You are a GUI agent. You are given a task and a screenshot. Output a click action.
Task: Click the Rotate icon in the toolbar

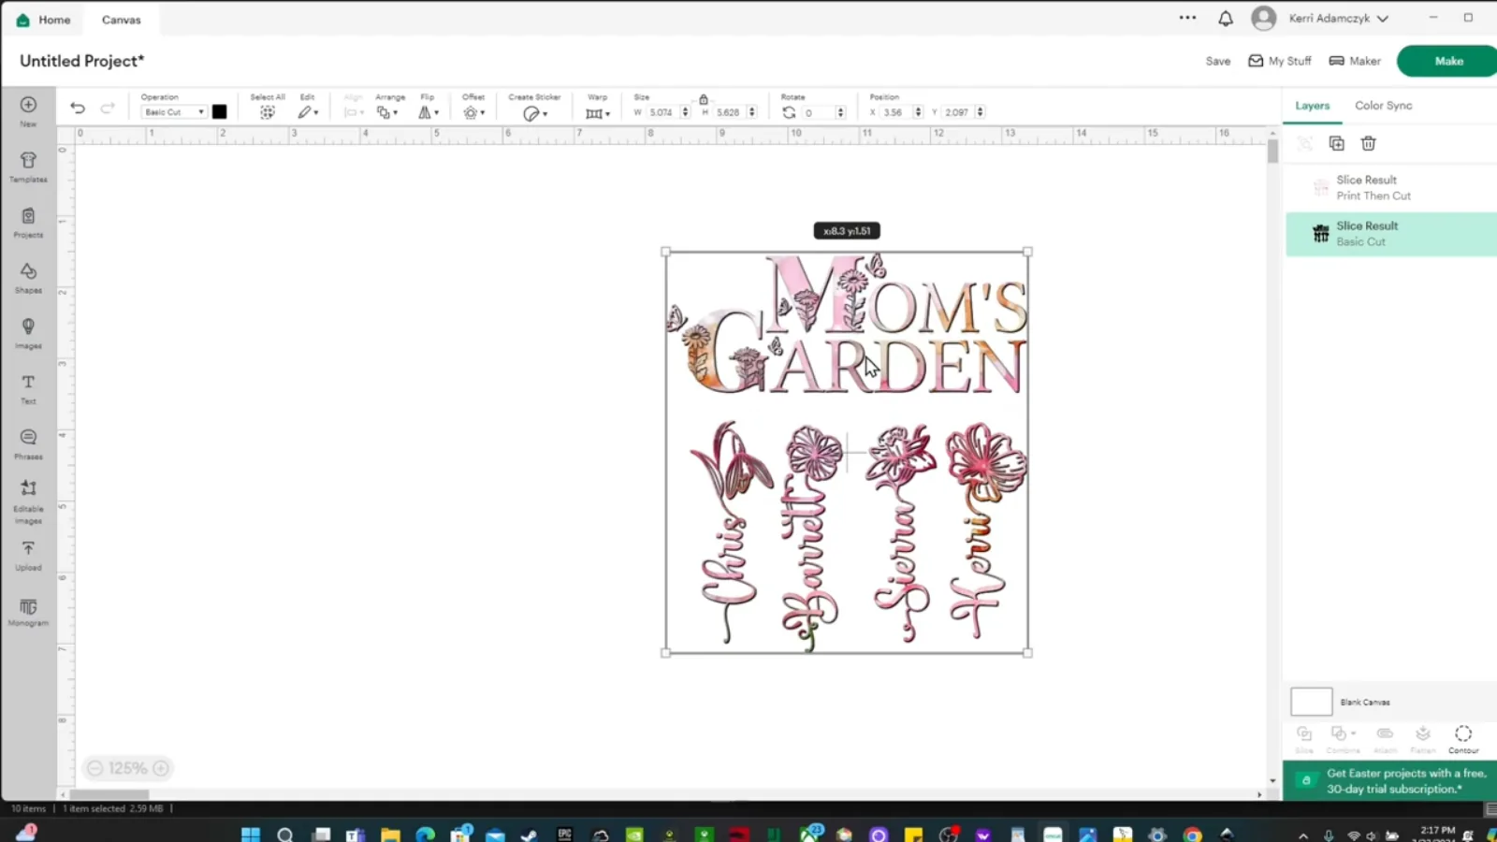[789, 112]
